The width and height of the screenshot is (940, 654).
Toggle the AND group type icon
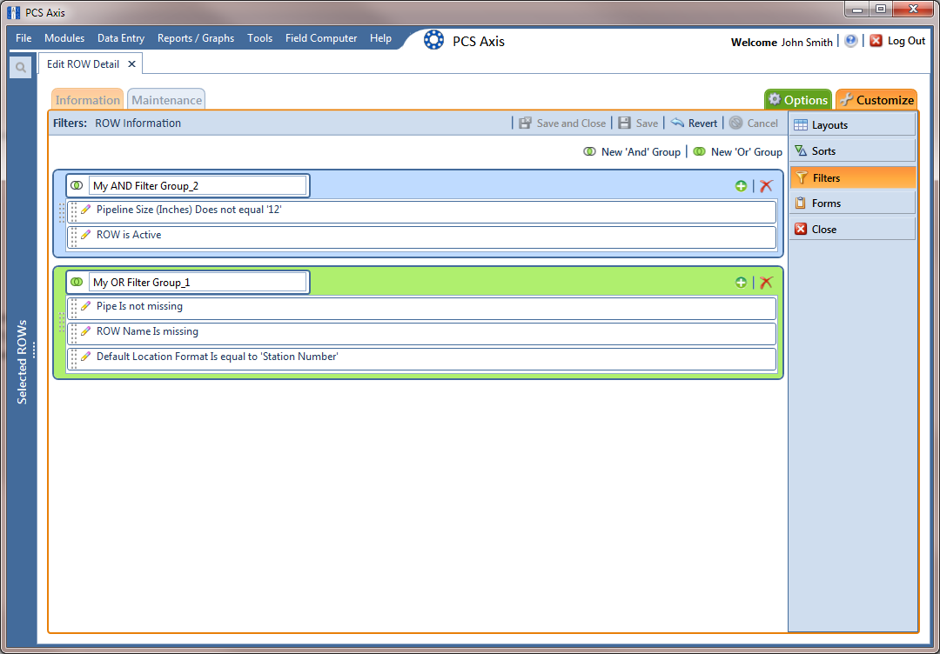[x=77, y=185]
